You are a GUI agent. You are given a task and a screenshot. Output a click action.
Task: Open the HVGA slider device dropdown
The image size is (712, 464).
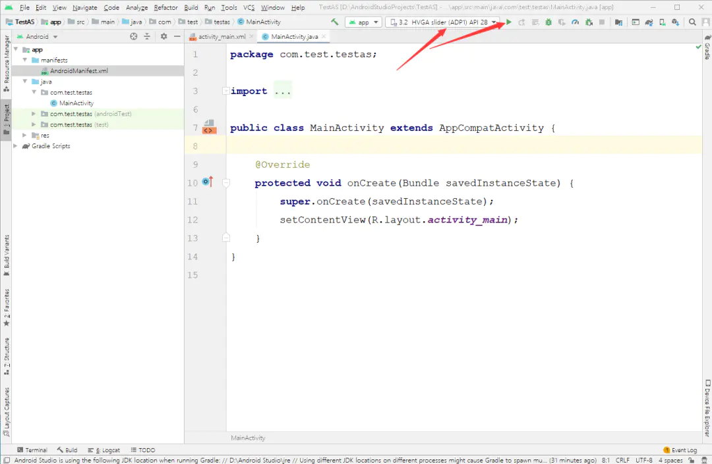pyautogui.click(x=442, y=22)
